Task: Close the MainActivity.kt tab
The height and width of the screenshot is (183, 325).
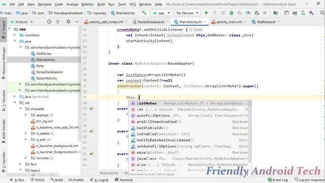Action: click(205, 21)
